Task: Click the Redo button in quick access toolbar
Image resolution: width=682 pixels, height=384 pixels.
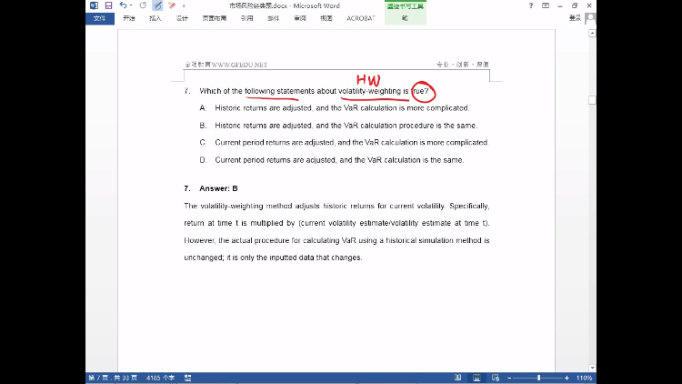Action: [143, 5]
